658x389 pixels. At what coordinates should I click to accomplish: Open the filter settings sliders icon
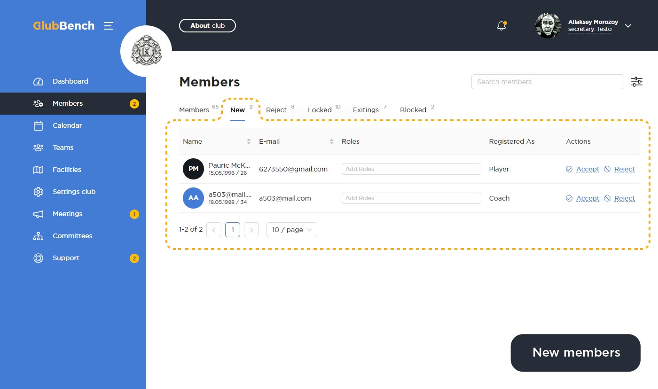point(636,82)
